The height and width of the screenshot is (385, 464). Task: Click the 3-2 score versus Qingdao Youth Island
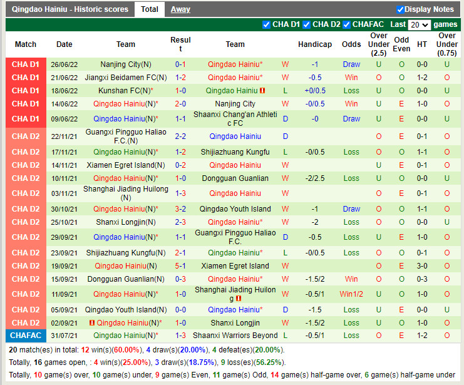pyautogui.click(x=180, y=209)
